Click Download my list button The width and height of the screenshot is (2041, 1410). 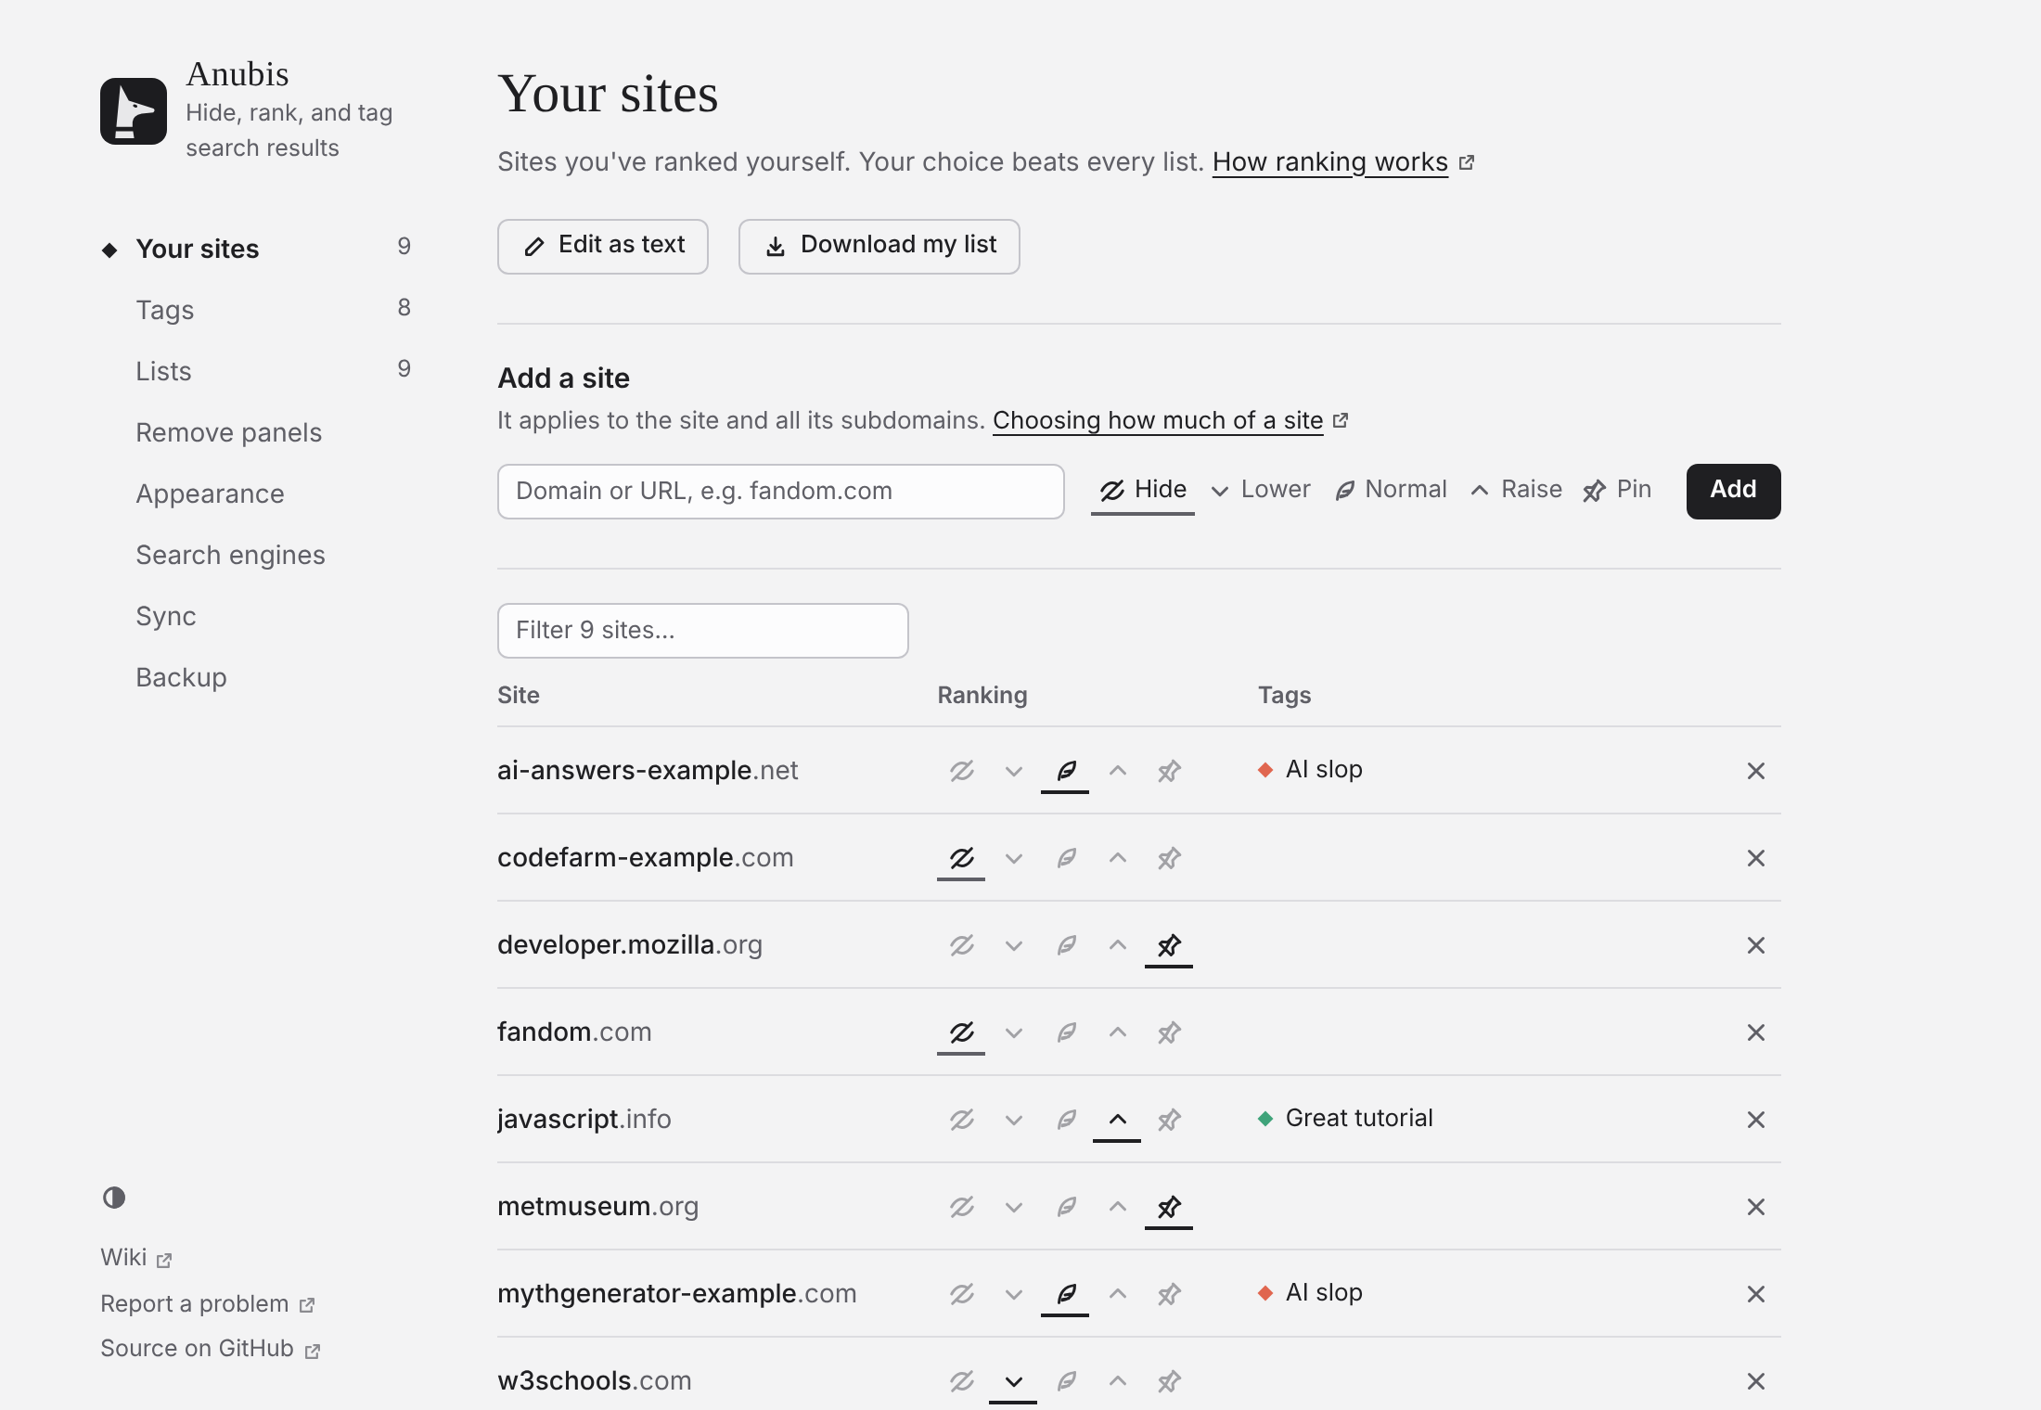pos(879,246)
